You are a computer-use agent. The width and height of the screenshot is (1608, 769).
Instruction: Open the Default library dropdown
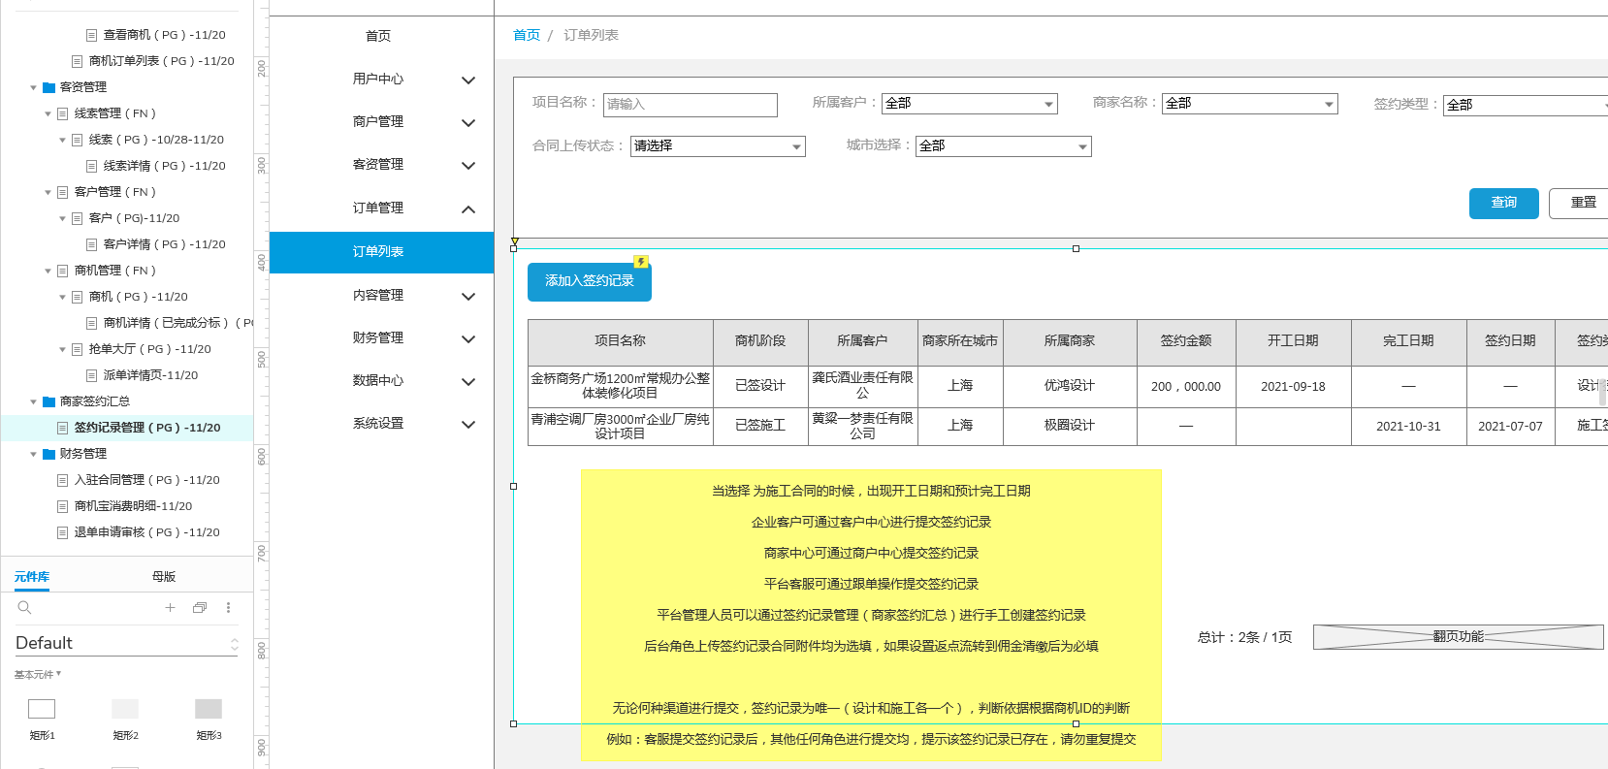click(126, 643)
